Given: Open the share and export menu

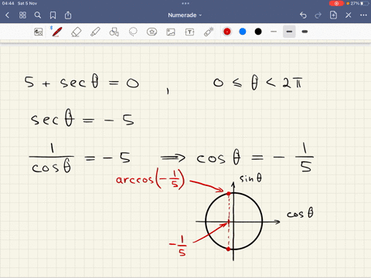Looking at the screenshot, I should [x=68, y=15].
